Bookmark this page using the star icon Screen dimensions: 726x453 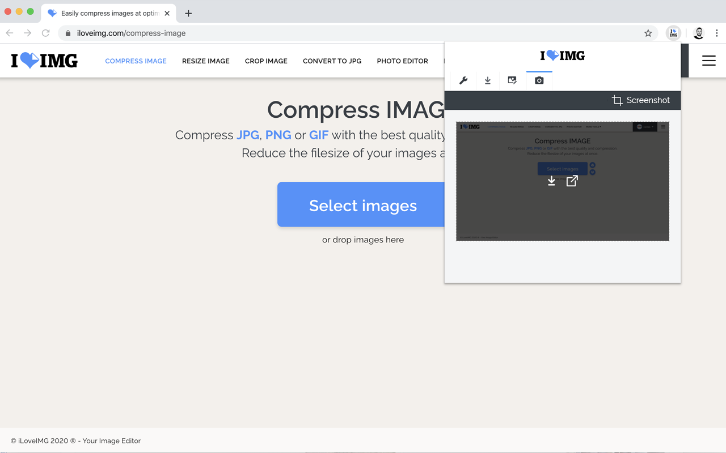(x=648, y=33)
